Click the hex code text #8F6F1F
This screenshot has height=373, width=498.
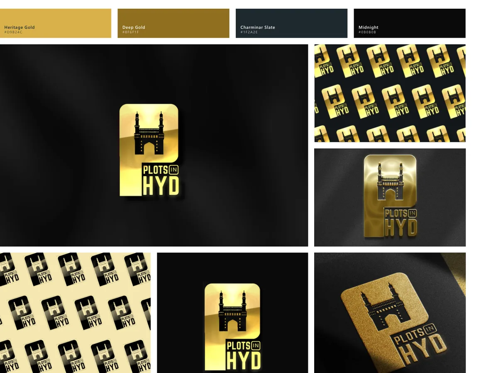pos(131,32)
